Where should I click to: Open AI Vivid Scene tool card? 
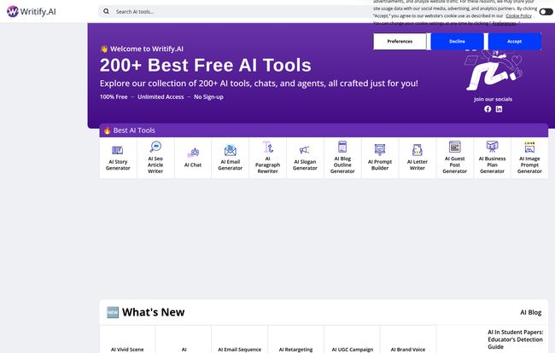pyautogui.click(x=127, y=339)
